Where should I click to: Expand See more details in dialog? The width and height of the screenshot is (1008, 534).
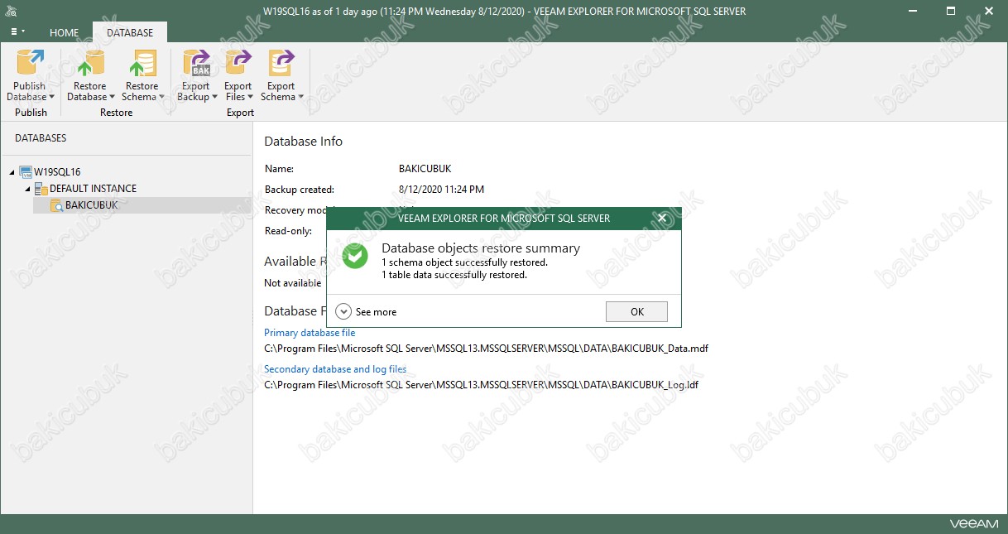(345, 312)
